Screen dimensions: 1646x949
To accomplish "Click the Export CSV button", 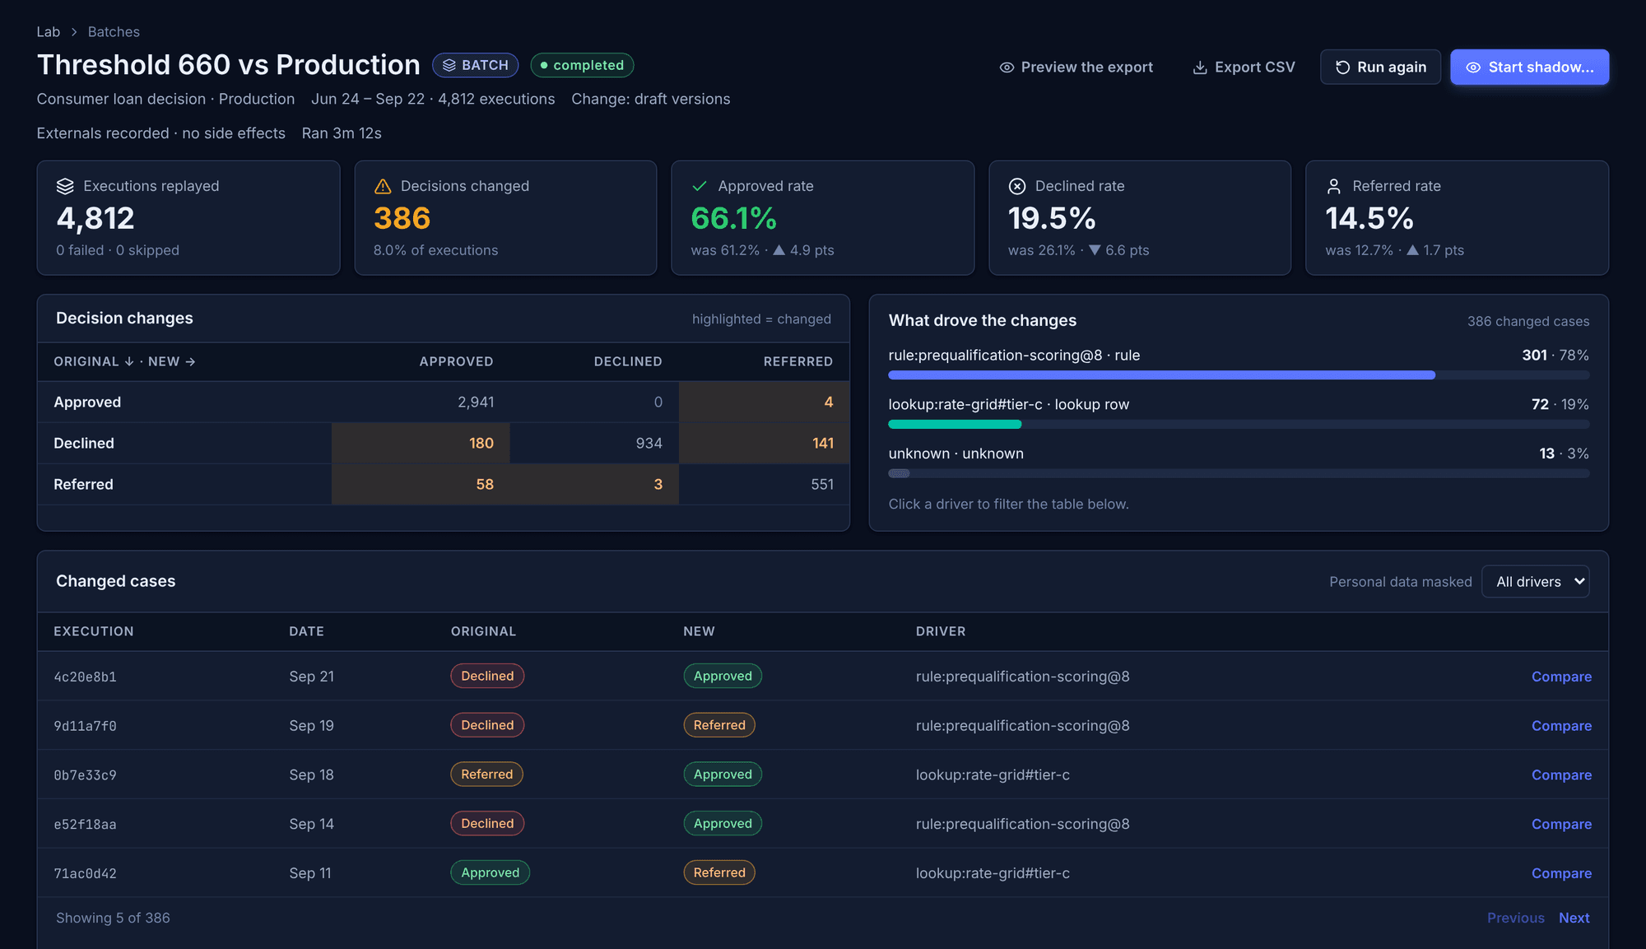I will (x=1244, y=67).
